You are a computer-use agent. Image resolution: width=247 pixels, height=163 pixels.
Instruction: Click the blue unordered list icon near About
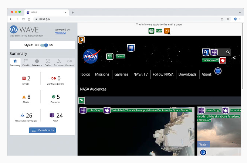click(x=218, y=71)
